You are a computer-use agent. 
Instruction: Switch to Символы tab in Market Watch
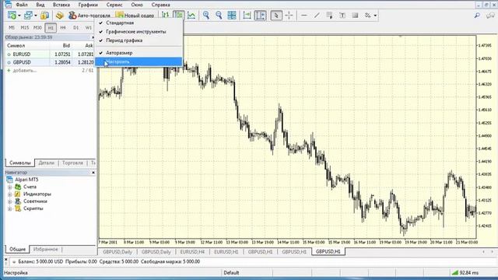[19, 163]
